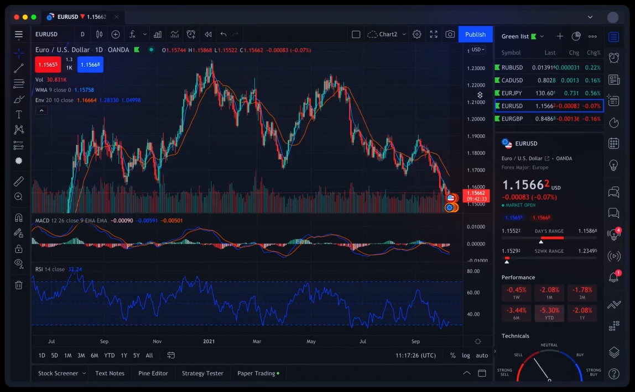The height and width of the screenshot is (392, 635).
Task: Select the 1D date range
Action: coord(41,356)
